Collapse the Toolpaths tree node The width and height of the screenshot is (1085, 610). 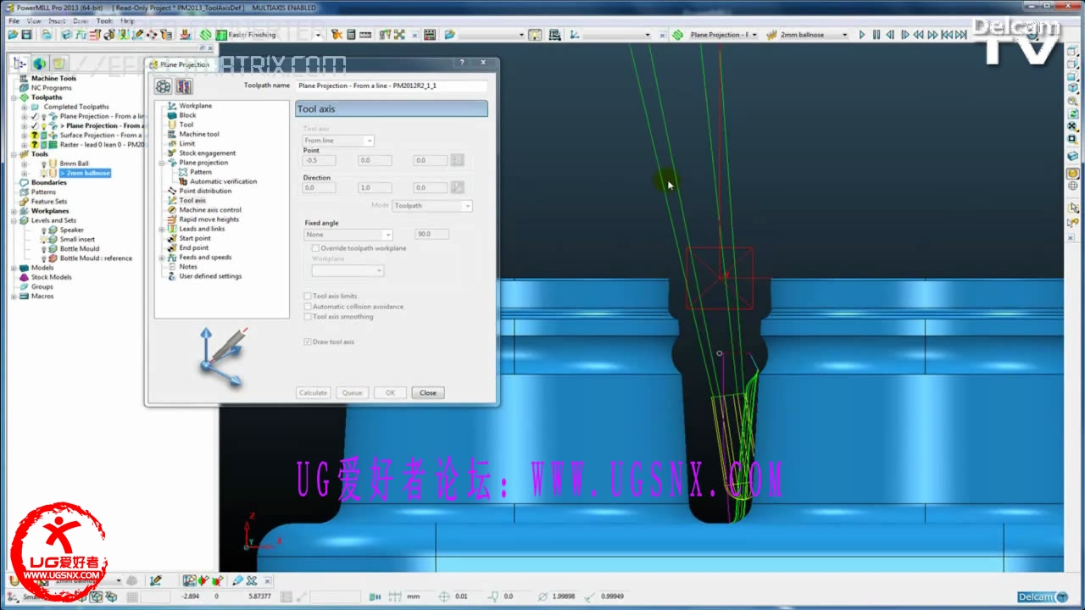point(14,97)
